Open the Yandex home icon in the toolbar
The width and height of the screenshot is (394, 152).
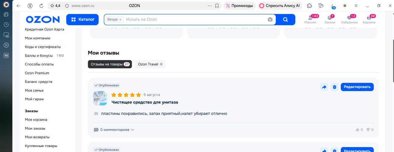pos(30,6)
